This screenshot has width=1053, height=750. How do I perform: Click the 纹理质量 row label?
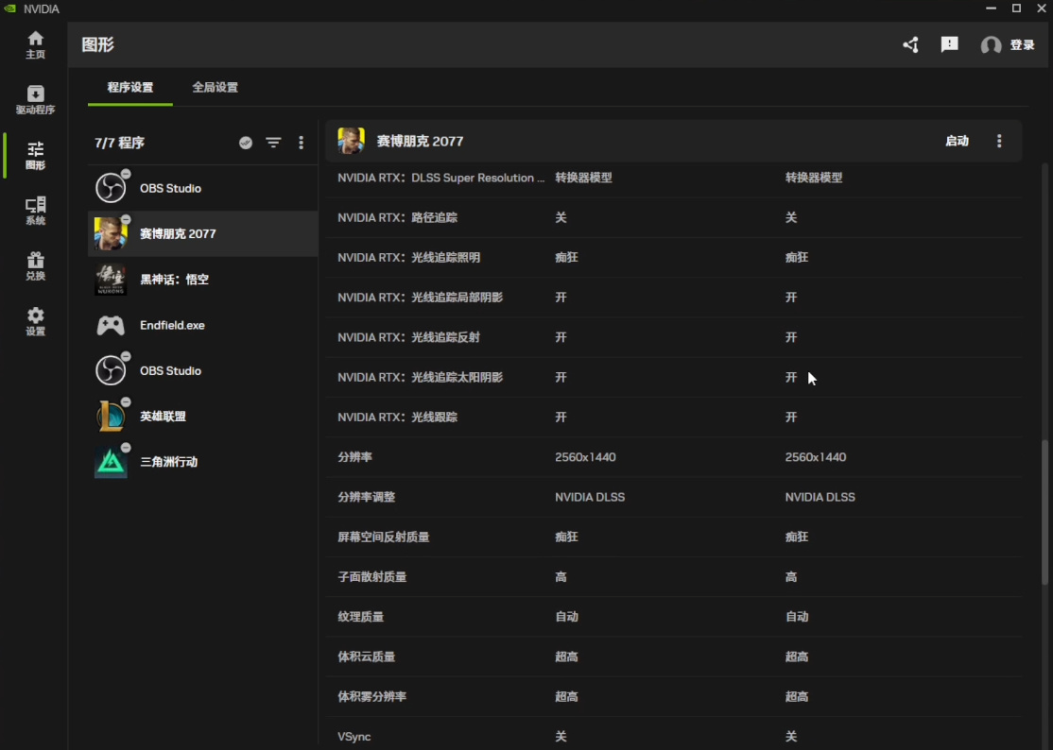point(361,617)
